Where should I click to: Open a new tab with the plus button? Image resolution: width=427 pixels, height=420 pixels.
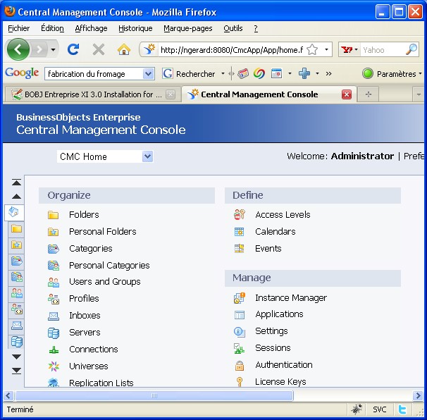point(369,94)
